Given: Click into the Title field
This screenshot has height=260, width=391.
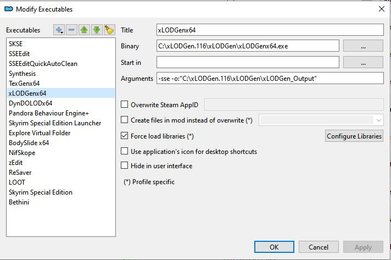Looking at the screenshot, I should [x=270, y=30].
